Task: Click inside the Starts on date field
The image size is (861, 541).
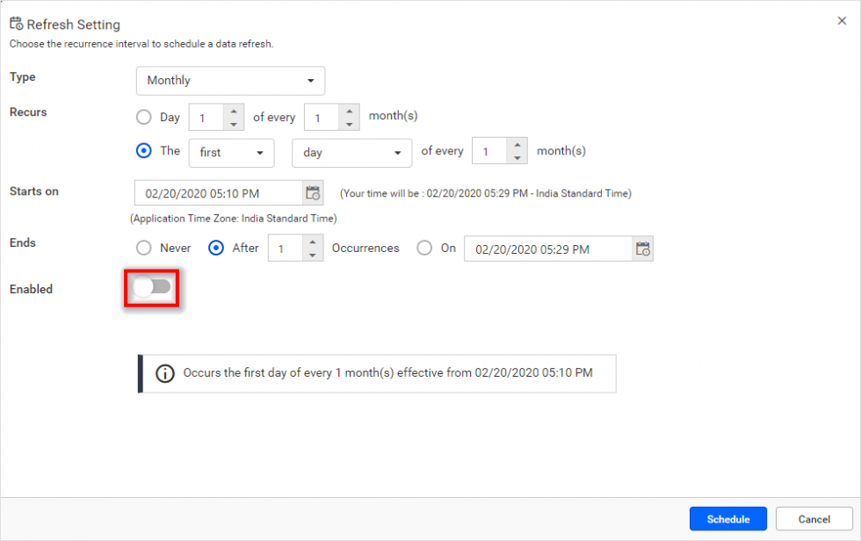Action: [220, 192]
